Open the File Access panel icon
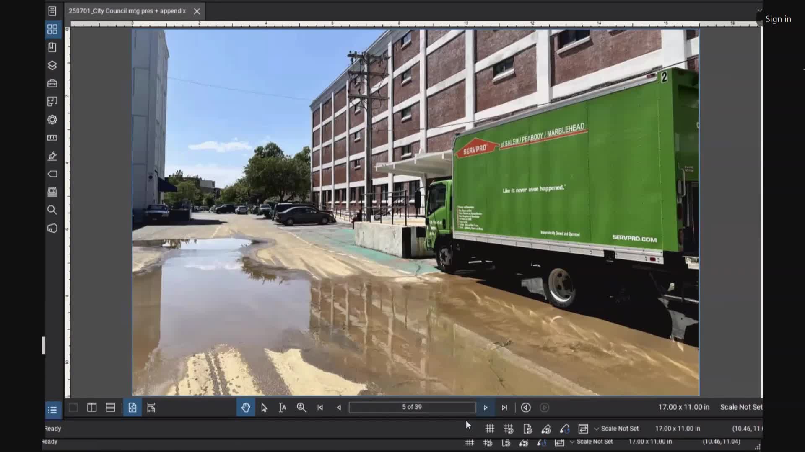The width and height of the screenshot is (805, 452). 52,11
